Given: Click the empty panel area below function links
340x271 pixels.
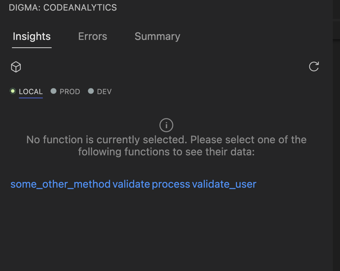Looking at the screenshot, I should (x=166, y=230).
